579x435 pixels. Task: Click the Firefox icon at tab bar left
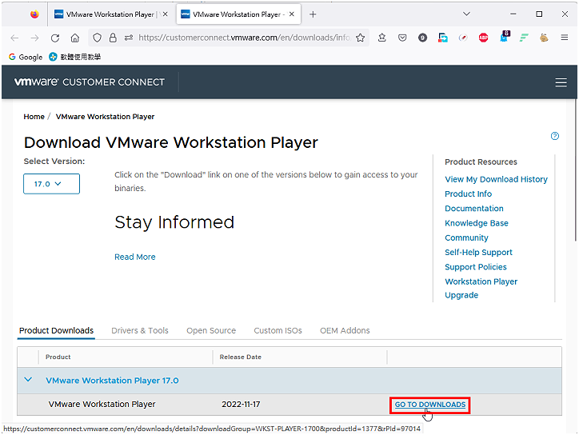(34, 14)
